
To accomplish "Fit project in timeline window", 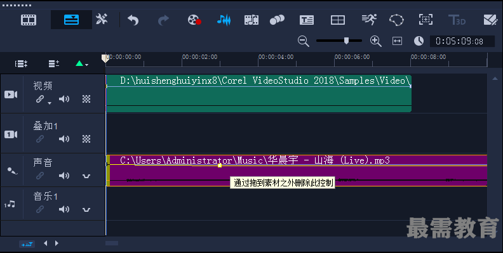I will point(397,41).
